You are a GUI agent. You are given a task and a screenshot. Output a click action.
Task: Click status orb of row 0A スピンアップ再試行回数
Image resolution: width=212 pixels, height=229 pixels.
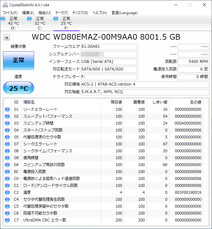click(7, 165)
